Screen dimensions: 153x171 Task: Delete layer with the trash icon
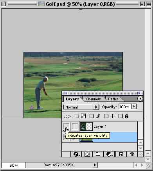(132, 154)
